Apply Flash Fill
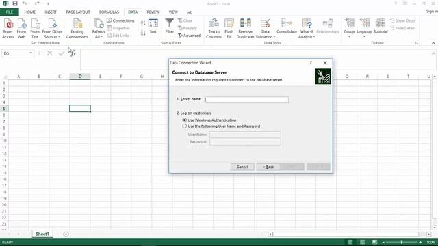Viewport: 438px width, 246px height. (x=229, y=29)
